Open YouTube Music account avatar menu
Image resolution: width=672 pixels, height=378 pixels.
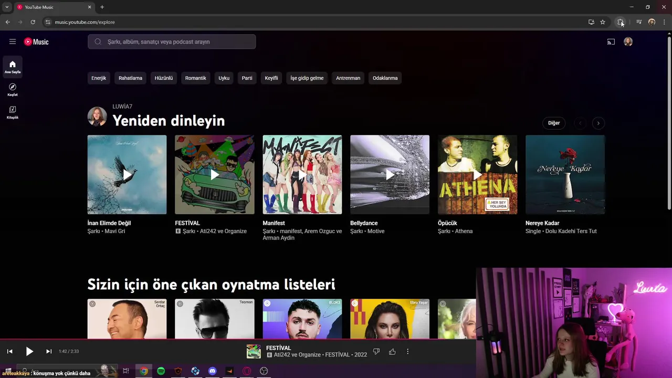628,42
